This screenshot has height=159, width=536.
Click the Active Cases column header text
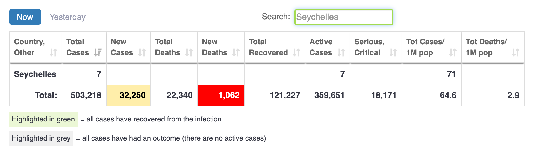click(321, 47)
